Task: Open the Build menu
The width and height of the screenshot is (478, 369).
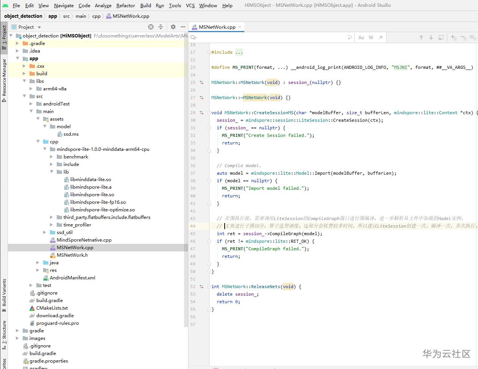Action: [x=146, y=5]
